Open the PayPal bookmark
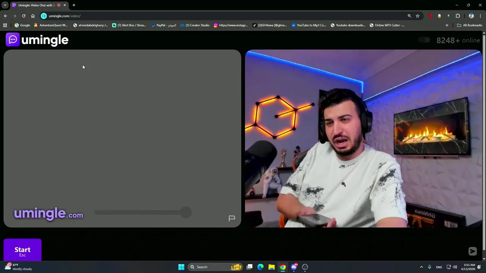The height and width of the screenshot is (273, 486). 164,25
